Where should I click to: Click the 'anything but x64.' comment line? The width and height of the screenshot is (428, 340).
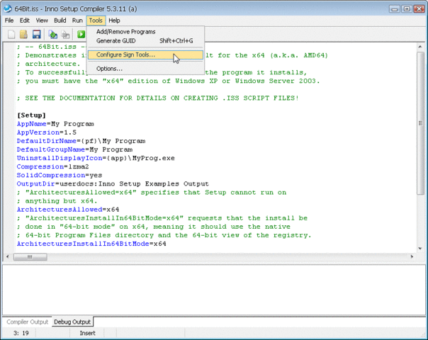coord(57,201)
